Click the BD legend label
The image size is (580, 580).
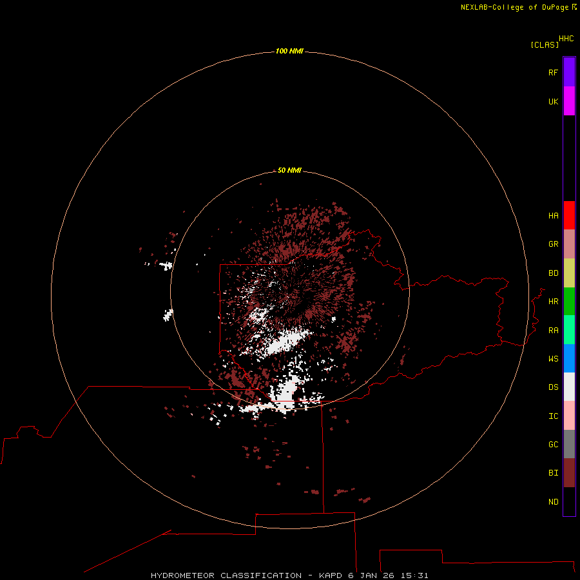[553, 273]
